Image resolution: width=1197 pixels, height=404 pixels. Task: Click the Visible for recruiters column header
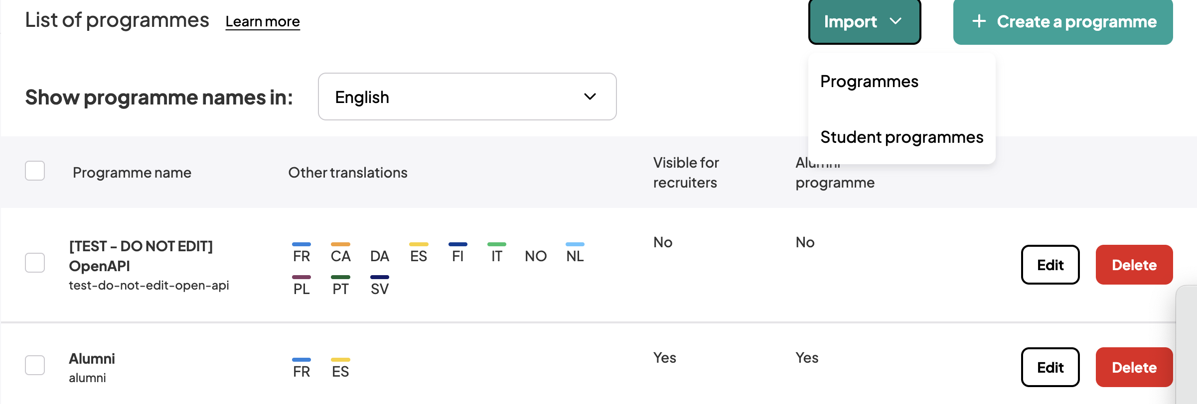[686, 172]
